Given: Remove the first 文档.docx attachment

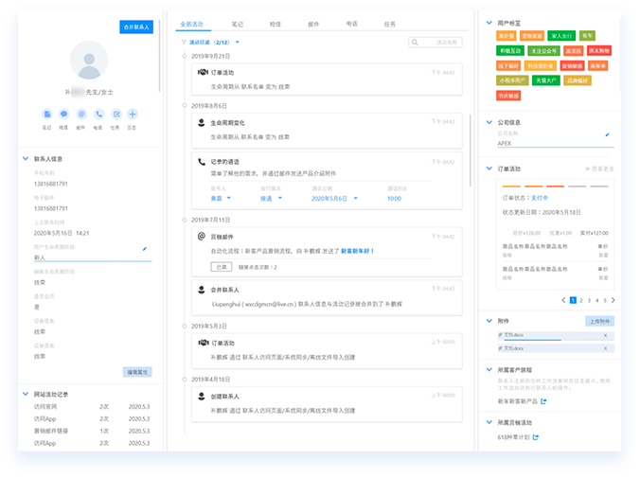Looking at the screenshot, I should click(x=605, y=335).
